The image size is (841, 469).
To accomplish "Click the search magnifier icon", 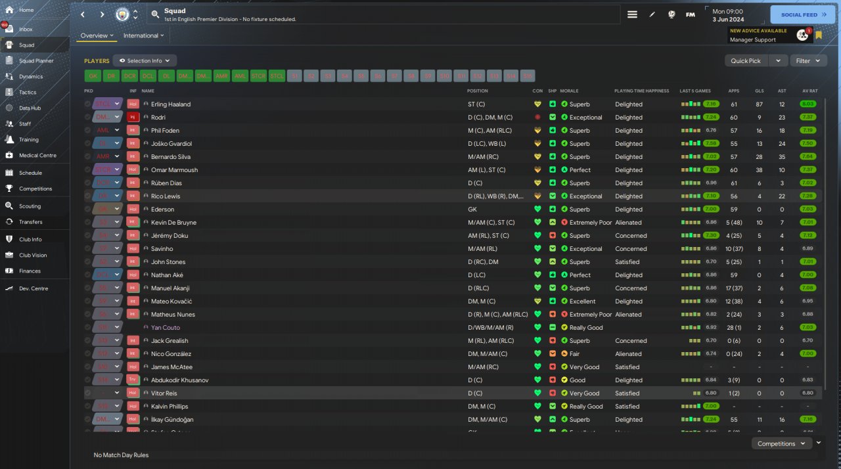I will tap(154, 14).
